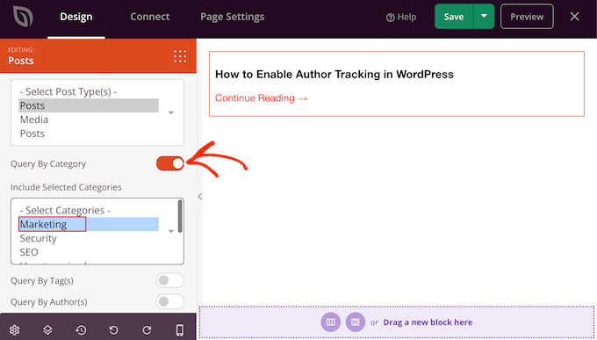Add a section row block icon
Viewport: 597px width, 340px height.
tap(356, 322)
